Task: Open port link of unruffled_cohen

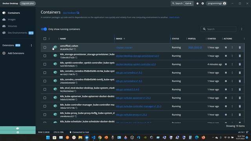Action: 195,47
